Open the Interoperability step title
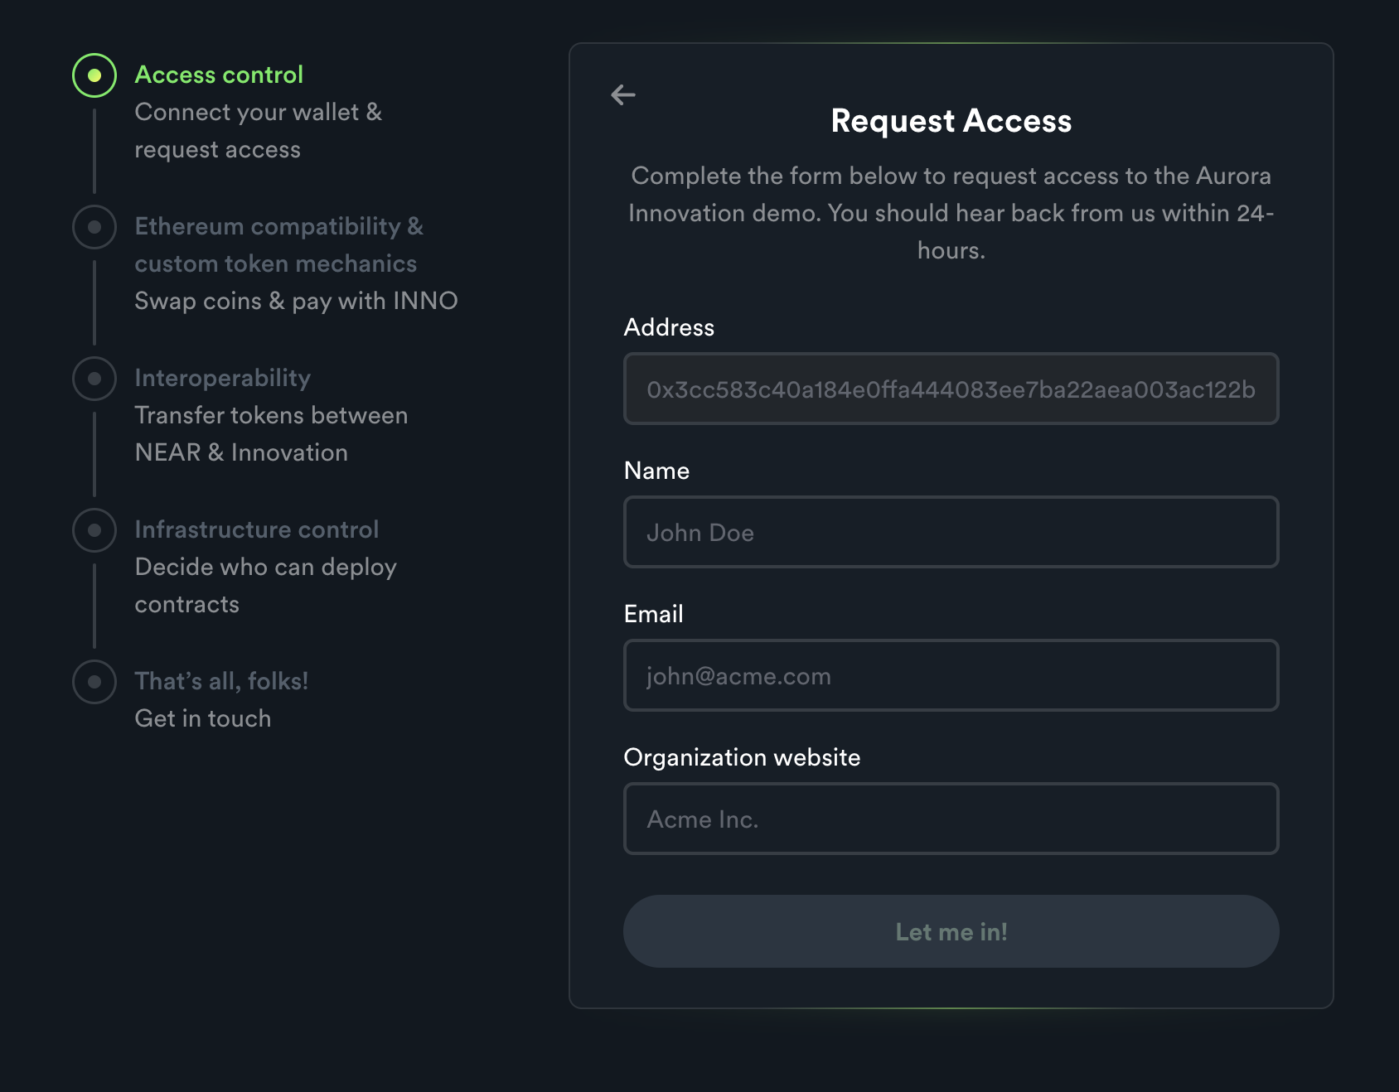The width and height of the screenshot is (1399, 1092). point(222,378)
